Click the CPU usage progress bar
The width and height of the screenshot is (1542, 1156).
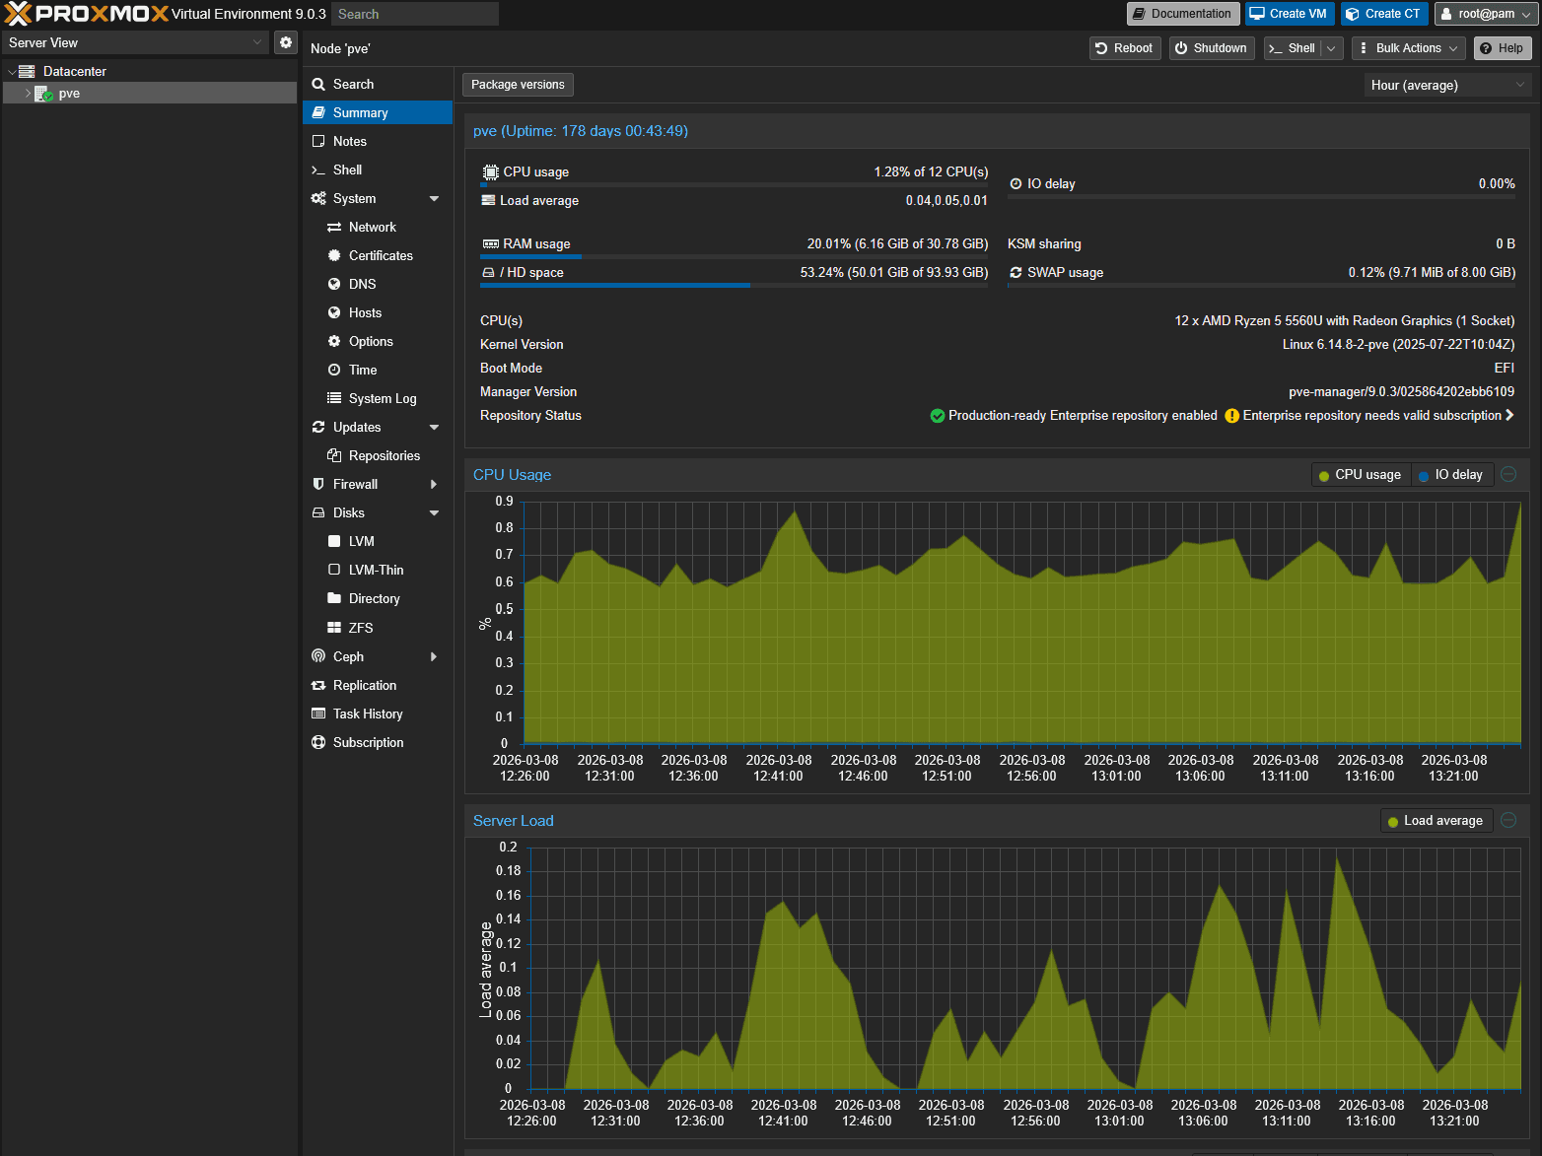click(735, 185)
